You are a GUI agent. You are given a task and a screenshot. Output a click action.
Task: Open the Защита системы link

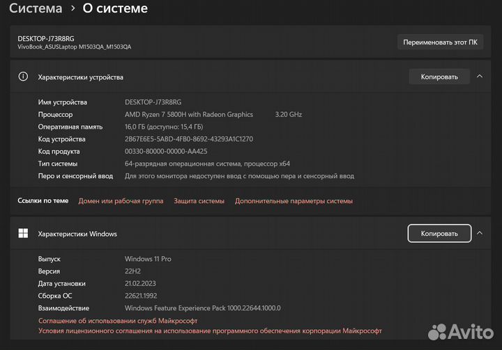click(199, 201)
